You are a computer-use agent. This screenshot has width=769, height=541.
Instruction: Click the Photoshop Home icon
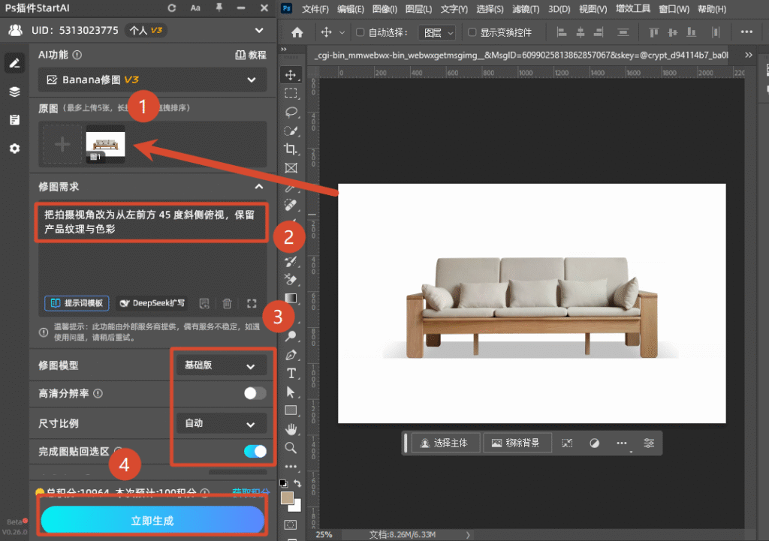pyautogui.click(x=297, y=32)
